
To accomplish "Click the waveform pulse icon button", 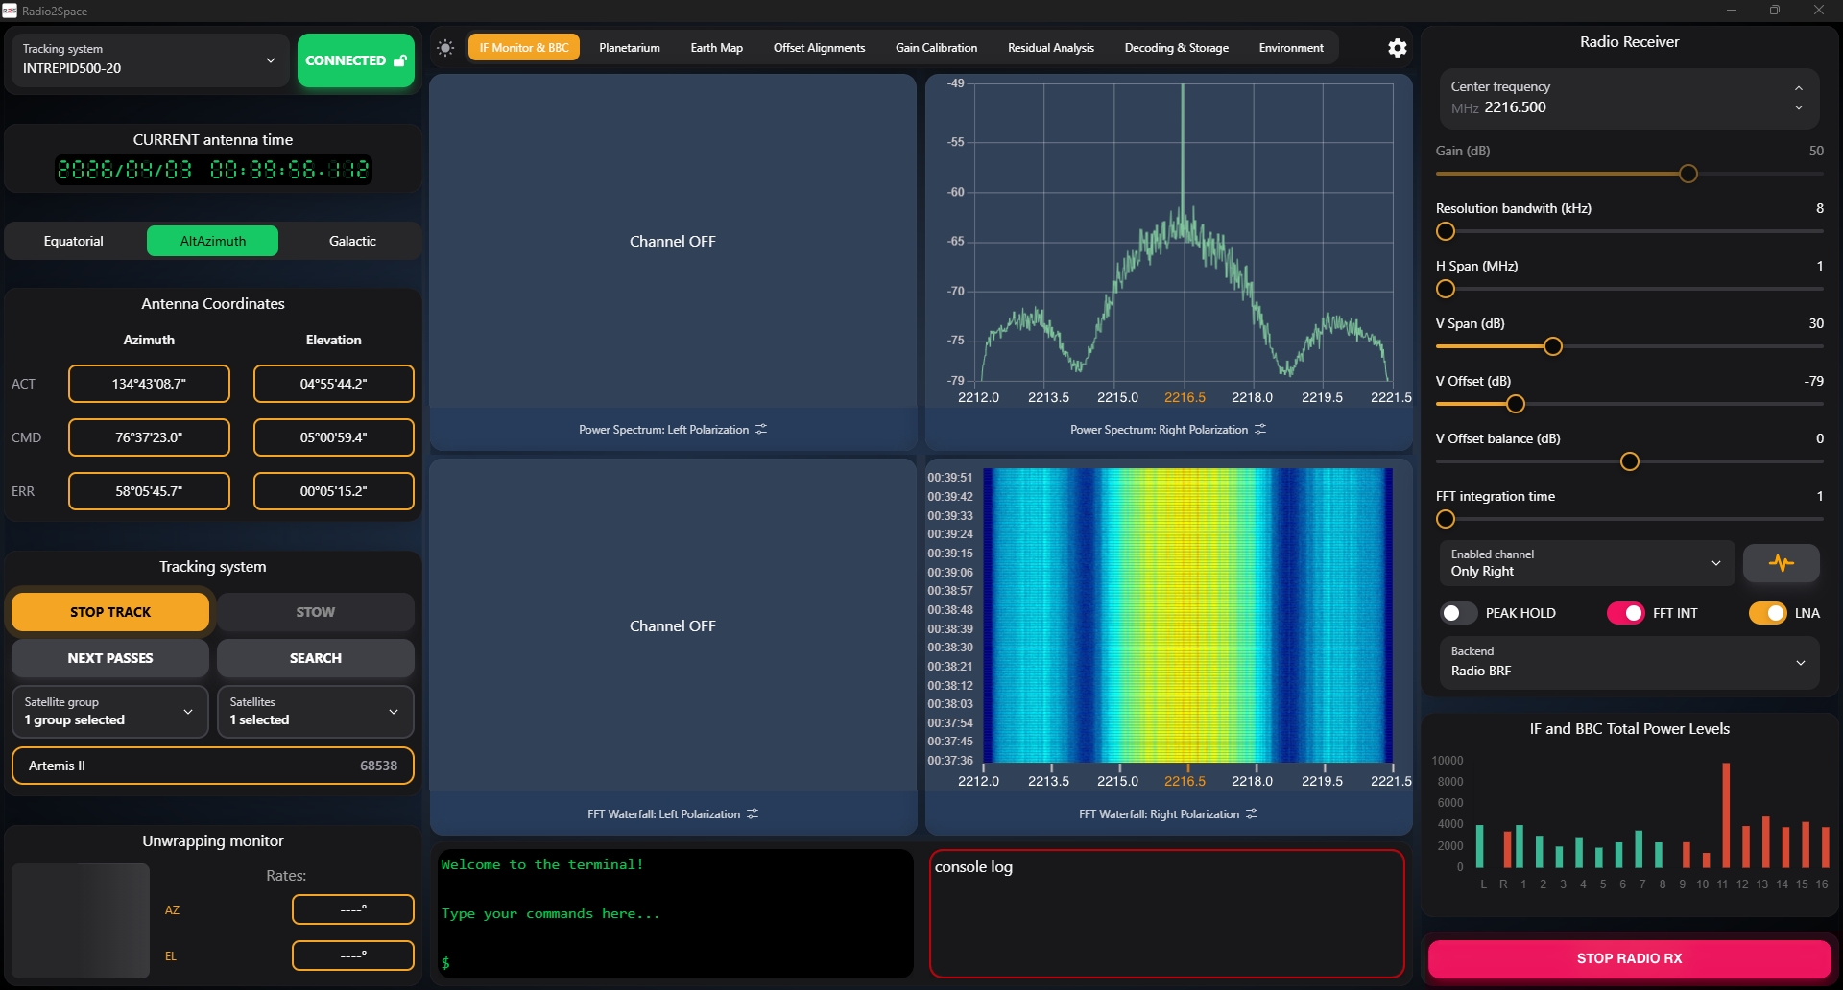I will click(x=1781, y=563).
